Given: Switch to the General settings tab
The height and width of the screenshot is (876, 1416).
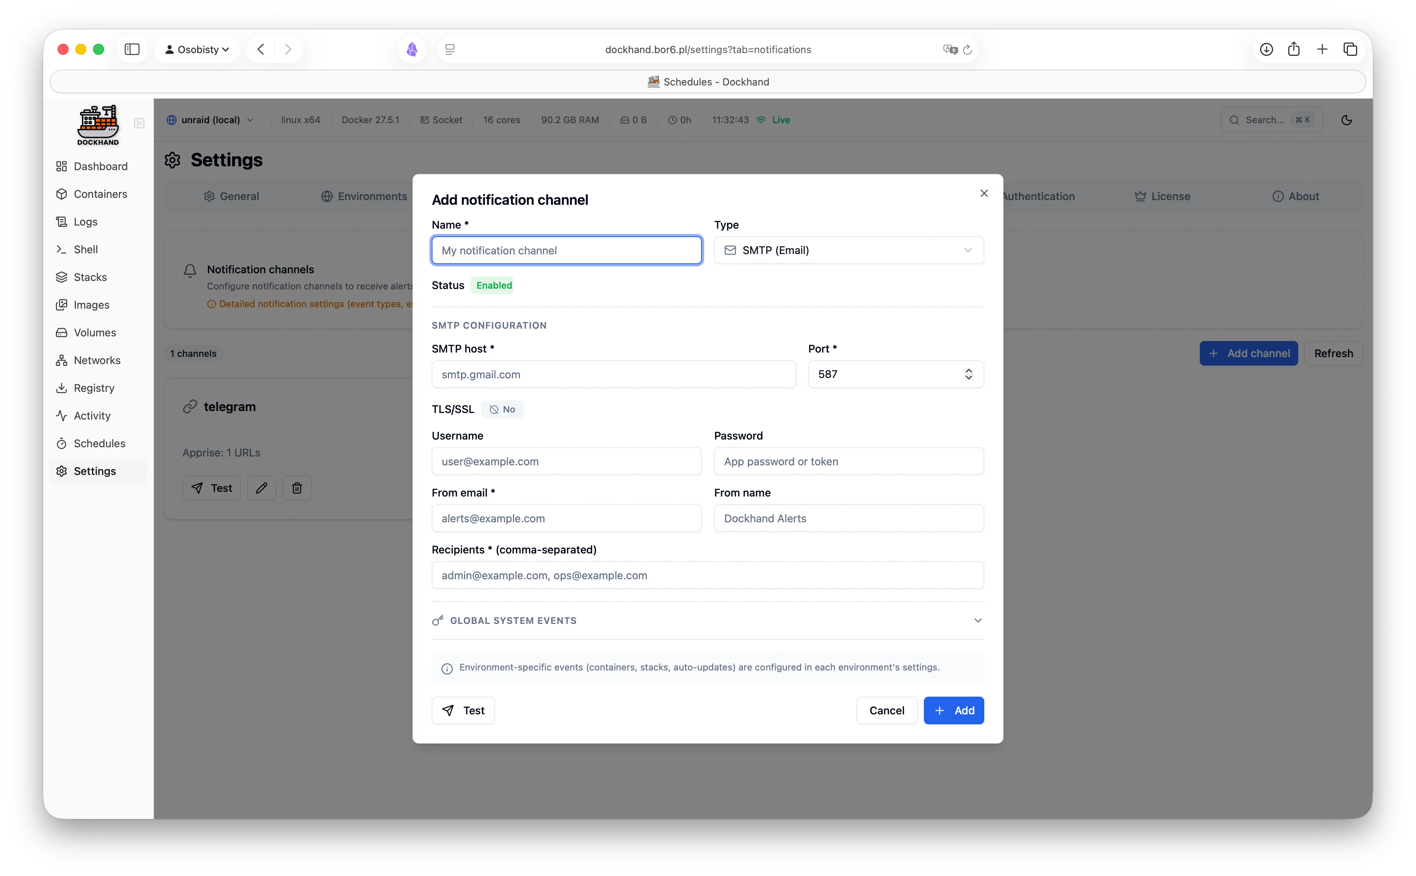Looking at the screenshot, I should 231,196.
